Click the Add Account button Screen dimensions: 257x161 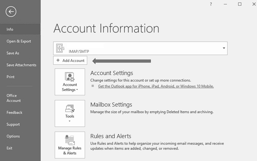pyautogui.click(x=70, y=61)
